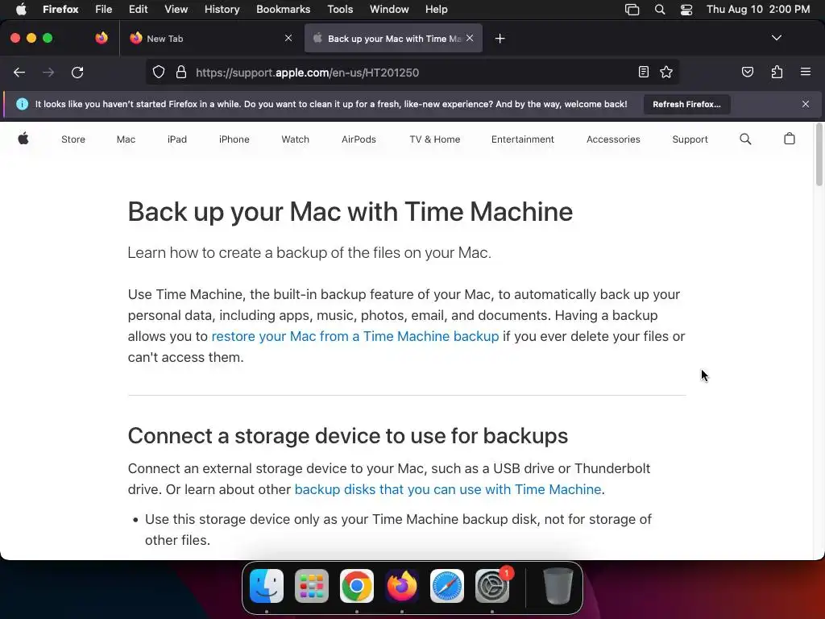Click the URL address field

pyautogui.click(x=412, y=73)
